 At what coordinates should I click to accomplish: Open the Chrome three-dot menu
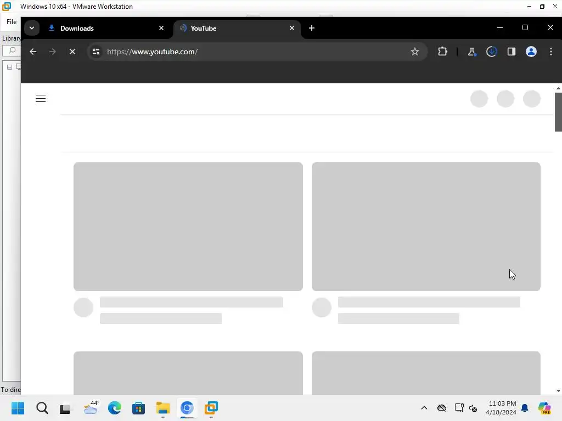551,52
